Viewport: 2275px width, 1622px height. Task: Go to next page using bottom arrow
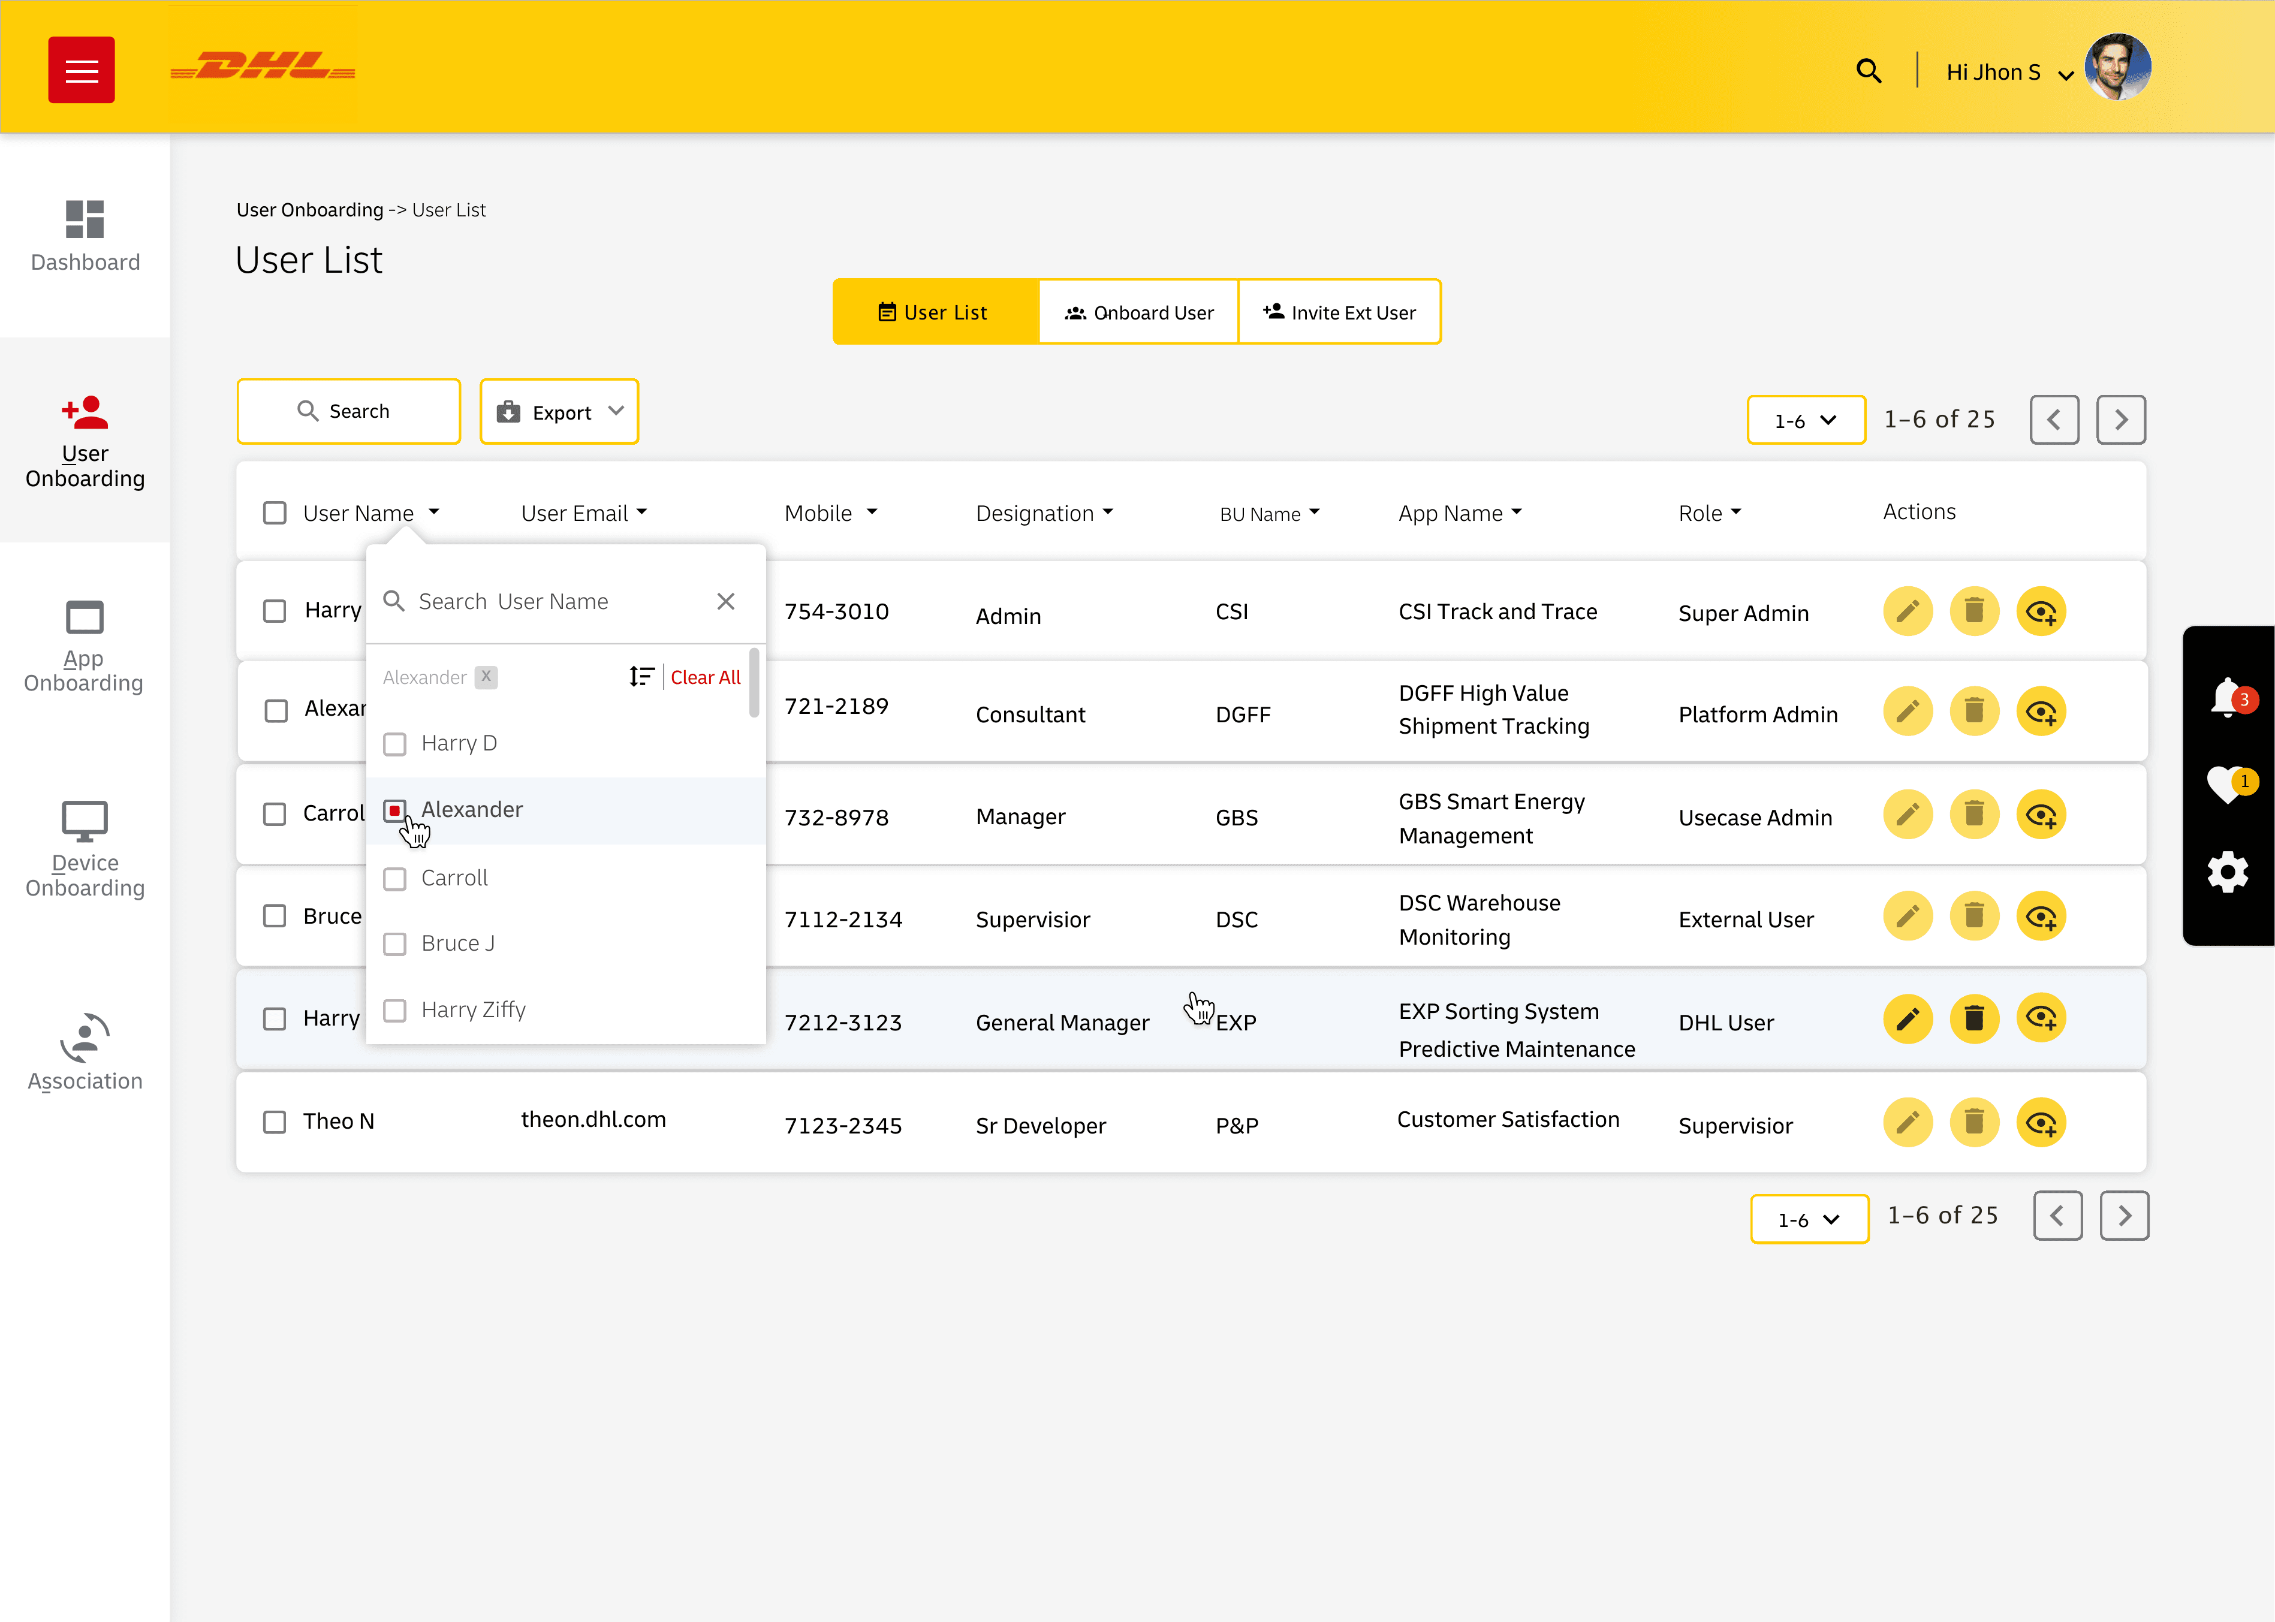click(x=2125, y=1216)
